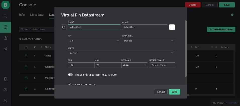Viewport: 240px width, 106px height.
Task: Click the Alias input field
Action: [145, 27]
